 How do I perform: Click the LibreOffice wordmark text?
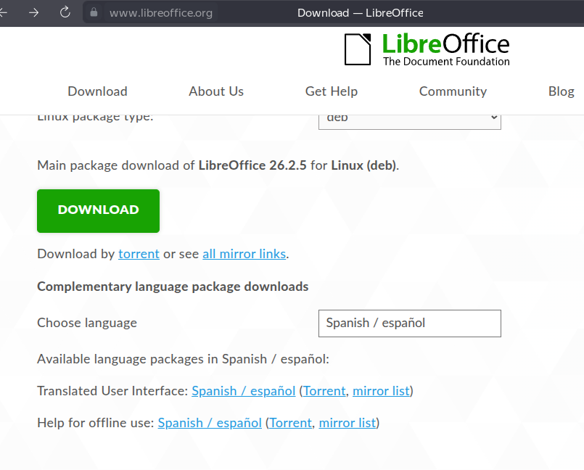446,44
